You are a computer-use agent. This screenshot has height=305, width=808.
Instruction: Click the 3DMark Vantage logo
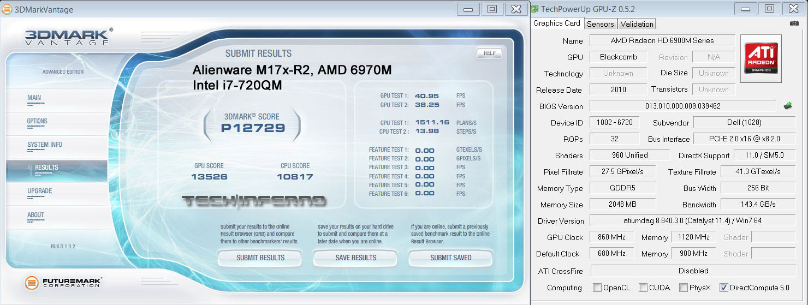coord(69,37)
